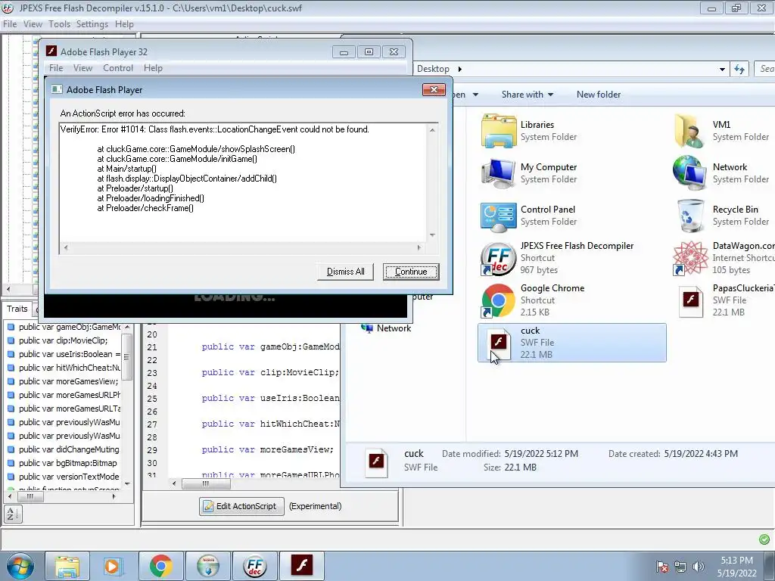Click error text scrollbar down arrow
The height and width of the screenshot is (581, 775).
point(432,235)
